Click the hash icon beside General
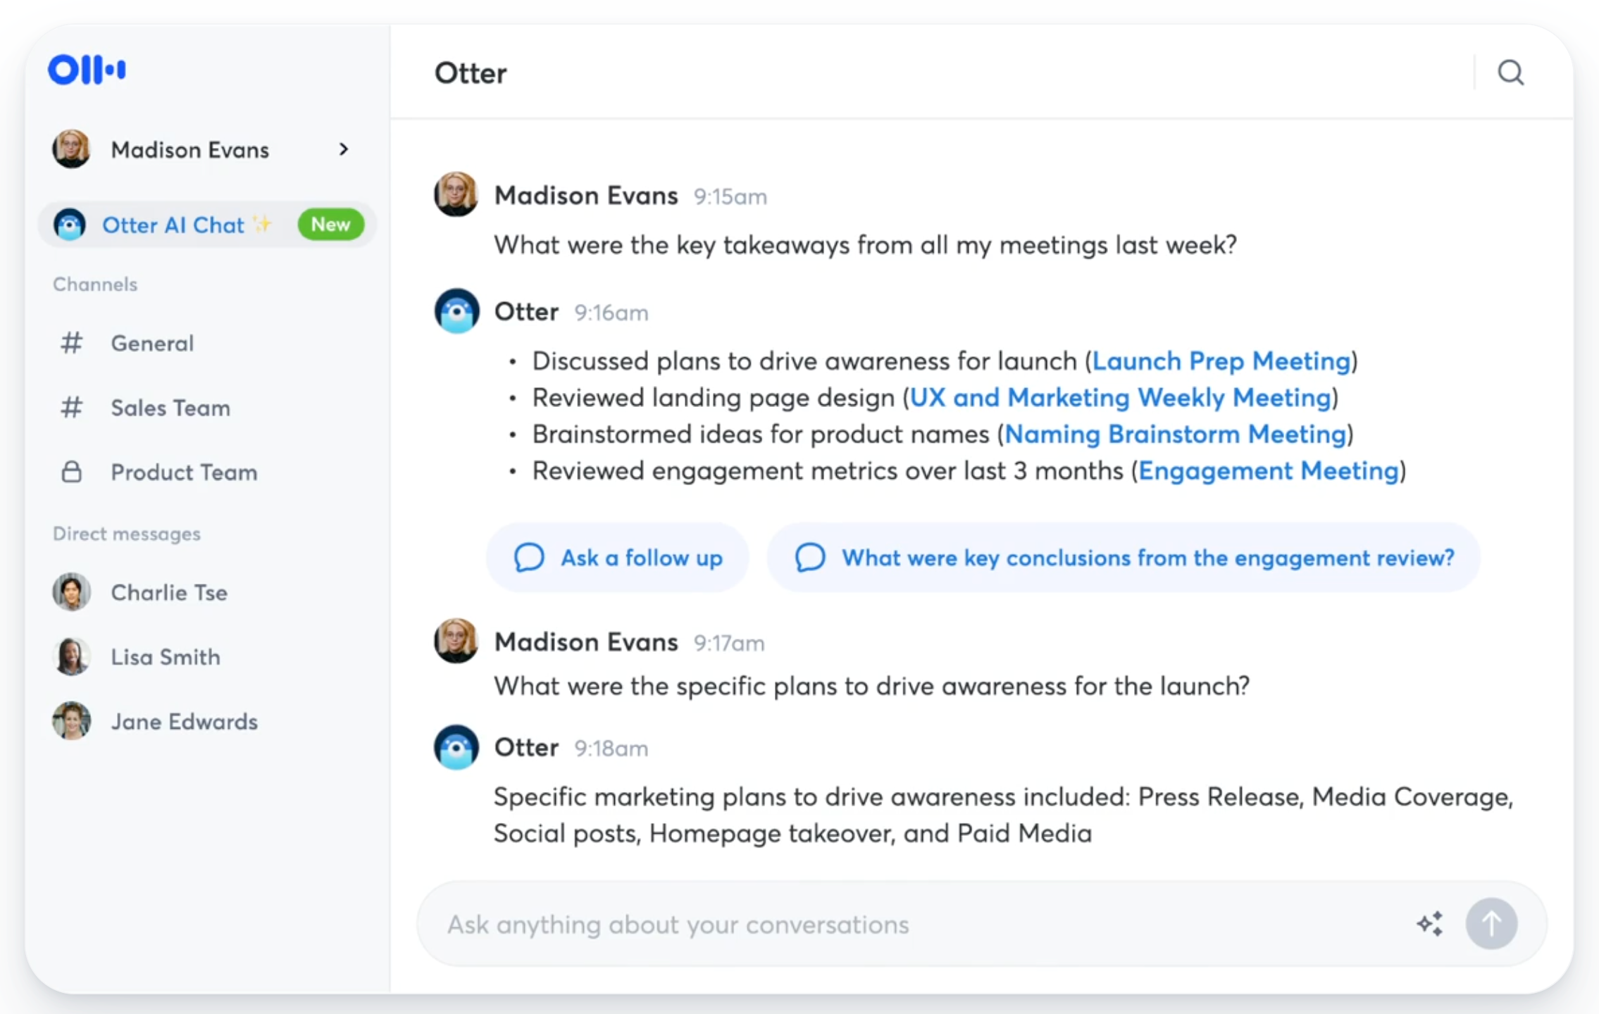Screen dimensions: 1599x1014 [71, 343]
